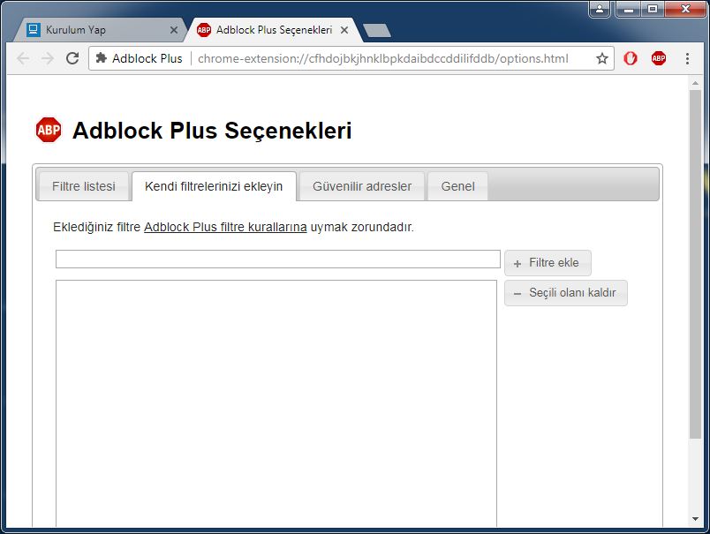Image resolution: width=710 pixels, height=534 pixels.
Task: Click the Adblock Plus Seçenekleri page heading
Action: pyautogui.click(x=212, y=131)
